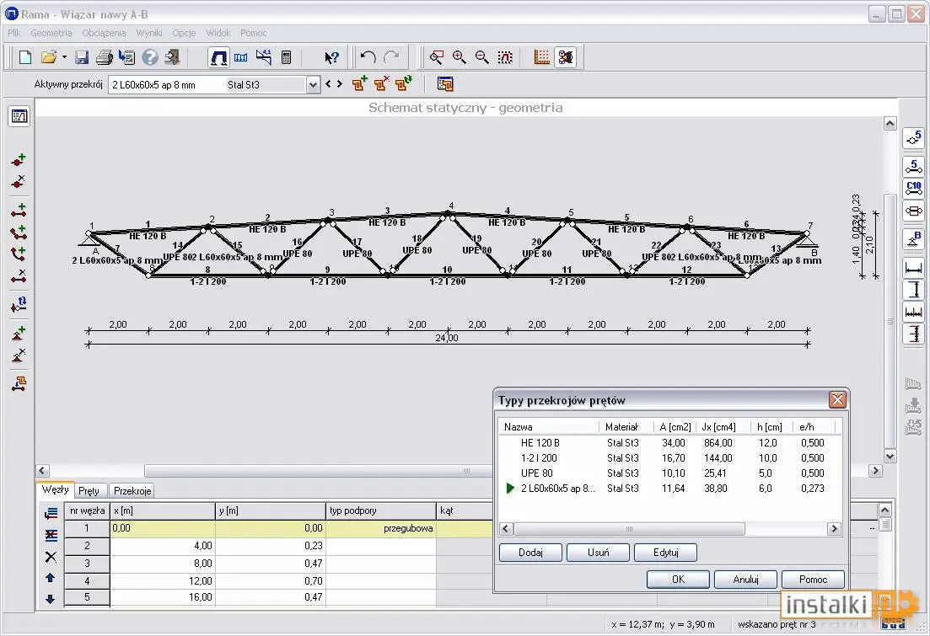
Task: Select previous cross-section with left arrow
Action: click(x=328, y=84)
